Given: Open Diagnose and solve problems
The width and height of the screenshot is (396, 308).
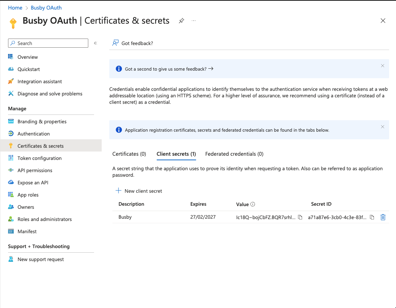Looking at the screenshot, I should 50,94.
